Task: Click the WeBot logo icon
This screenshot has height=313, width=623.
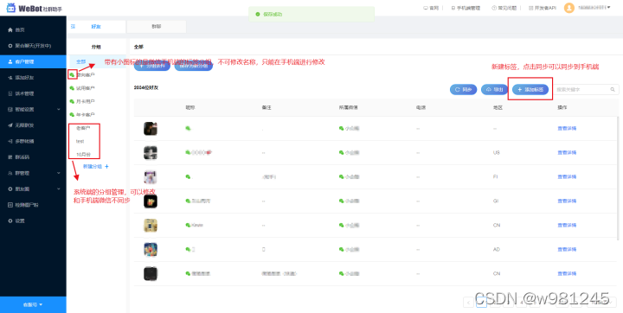Action: pyautogui.click(x=11, y=8)
